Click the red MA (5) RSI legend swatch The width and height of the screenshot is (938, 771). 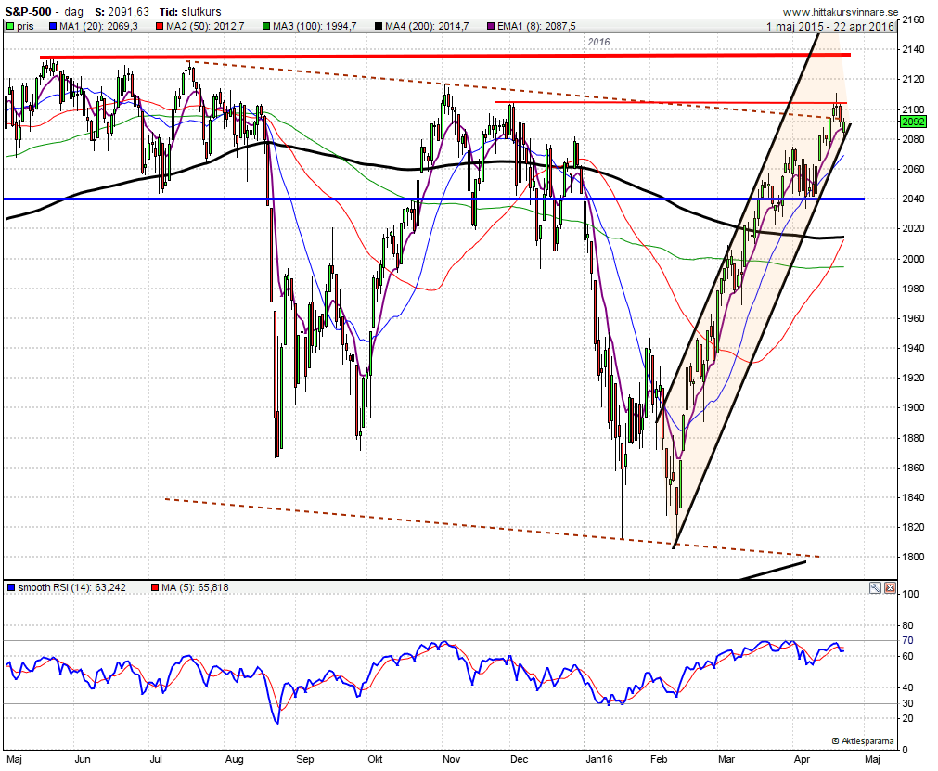point(156,588)
